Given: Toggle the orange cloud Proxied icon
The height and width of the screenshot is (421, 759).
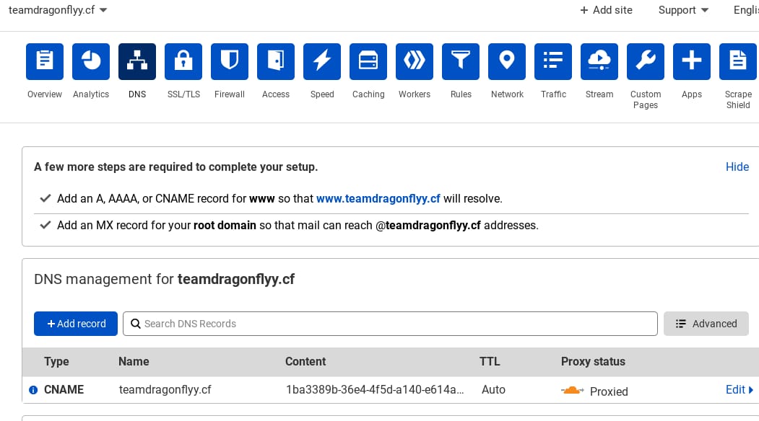Looking at the screenshot, I should [x=572, y=391].
